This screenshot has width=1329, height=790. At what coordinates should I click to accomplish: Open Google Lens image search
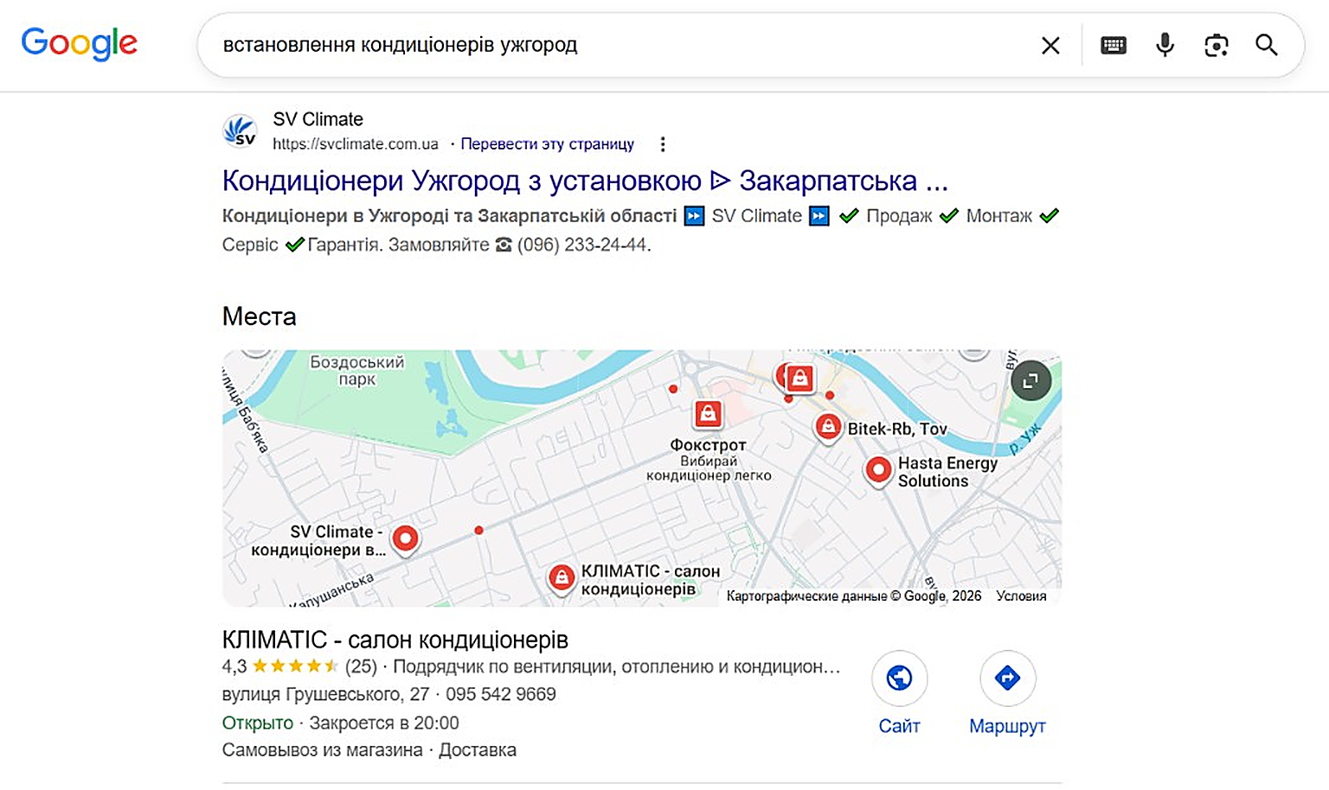1217,46
